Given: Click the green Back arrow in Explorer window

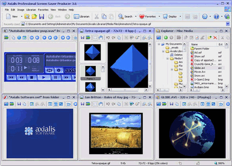Looking at the screenshot, I should pyautogui.click(x=166, y=38).
